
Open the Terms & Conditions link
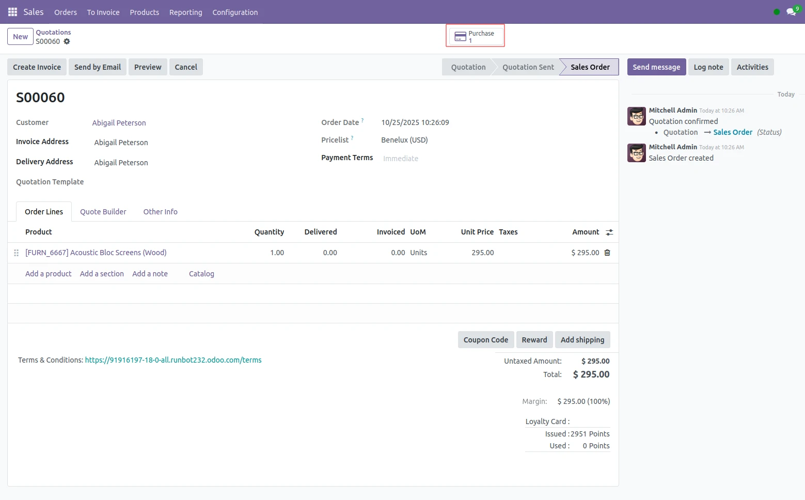pos(173,360)
